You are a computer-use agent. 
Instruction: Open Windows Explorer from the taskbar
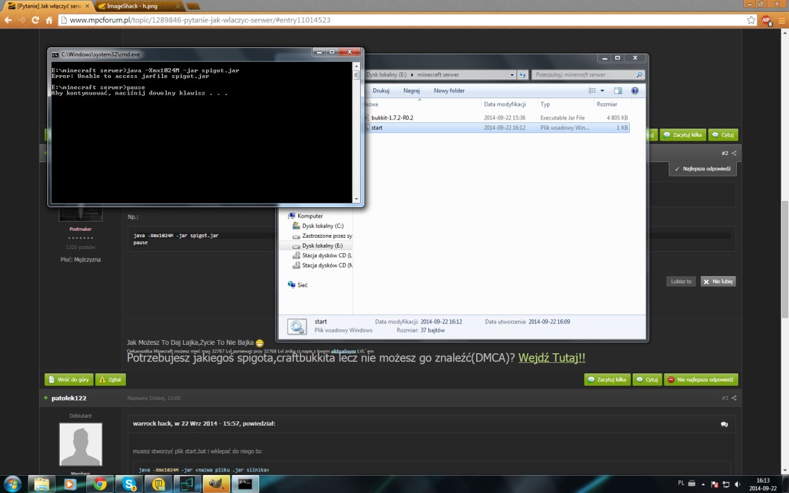coord(41,485)
